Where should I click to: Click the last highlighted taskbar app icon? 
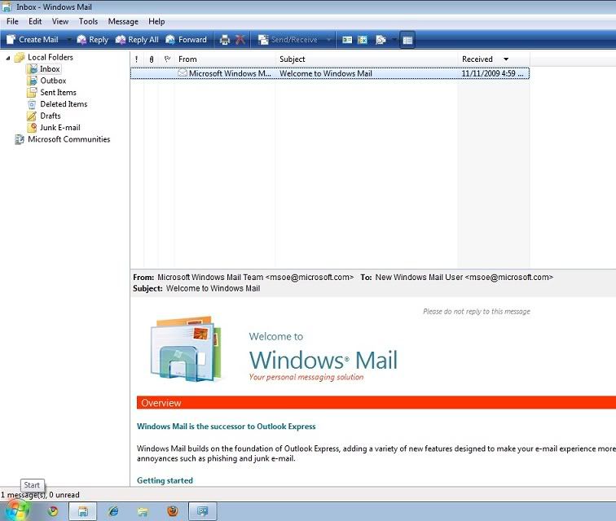(x=203, y=511)
